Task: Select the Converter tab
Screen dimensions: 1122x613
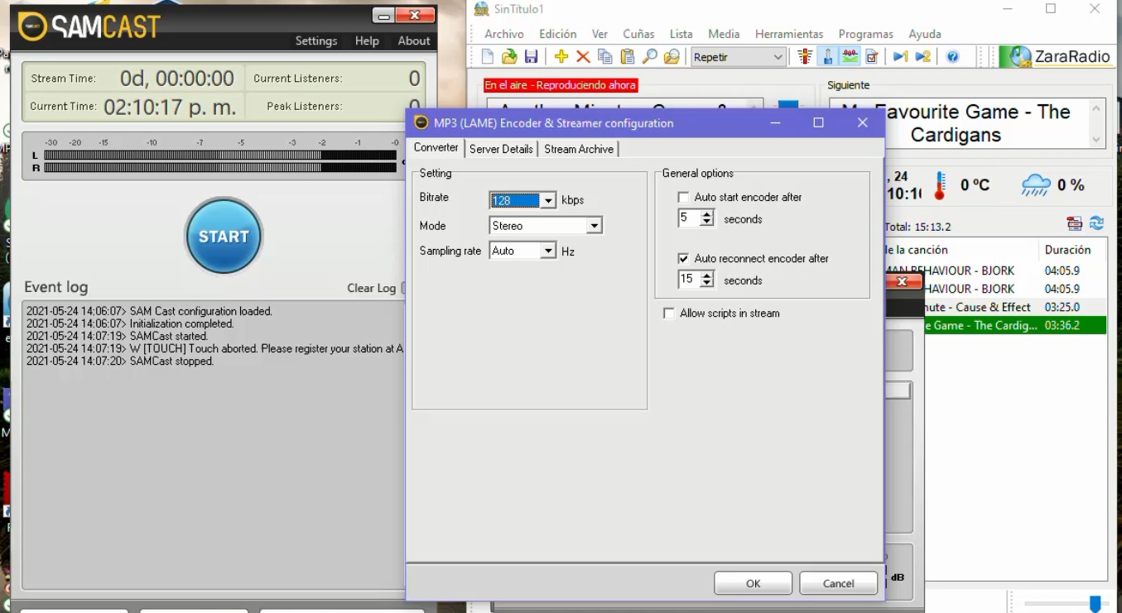Action: point(436,147)
